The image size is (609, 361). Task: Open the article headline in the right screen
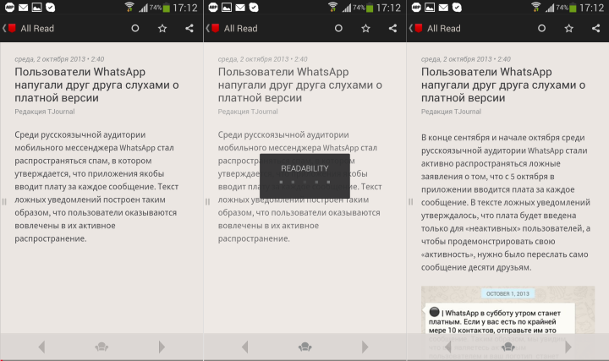pyautogui.click(x=503, y=85)
